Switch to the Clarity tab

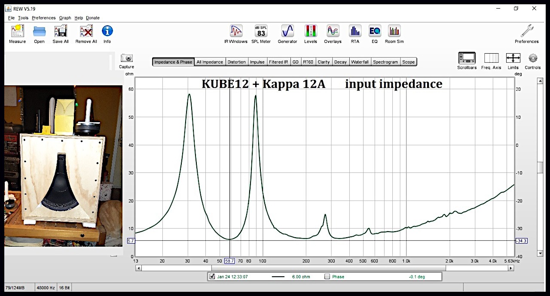coord(324,62)
